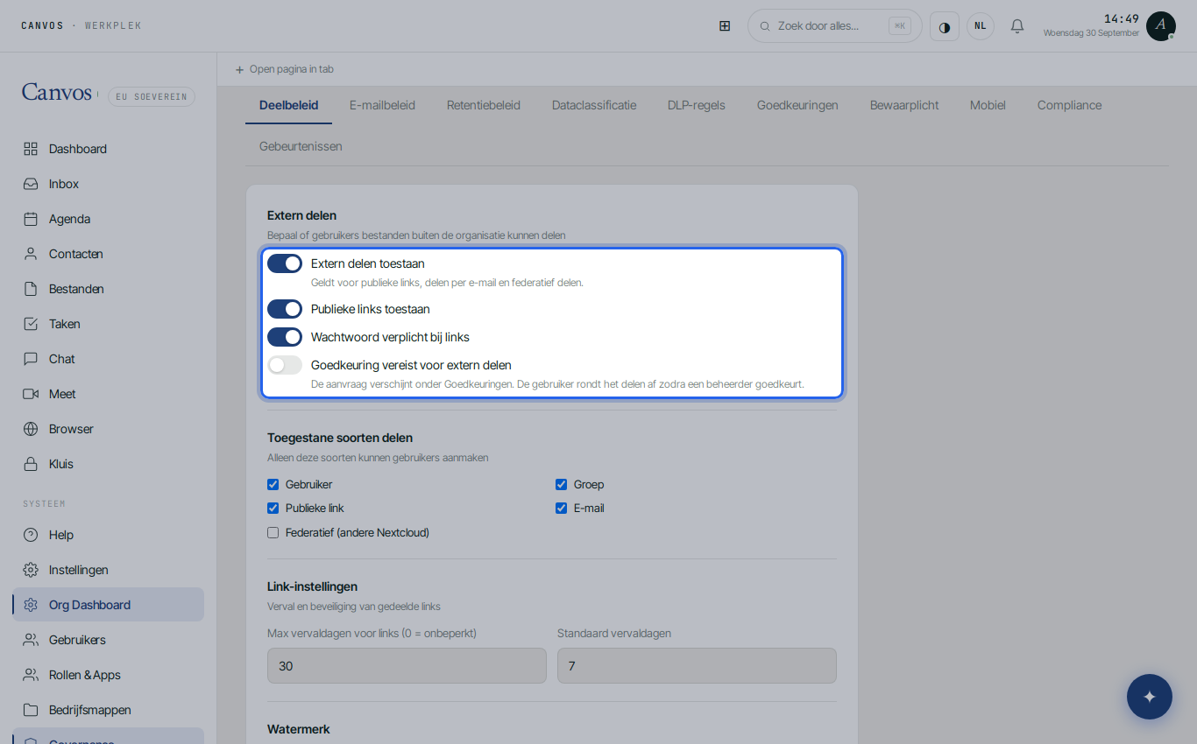The width and height of the screenshot is (1197, 744).
Task: Focus the Zoek door alles search field
Action: click(834, 26)
